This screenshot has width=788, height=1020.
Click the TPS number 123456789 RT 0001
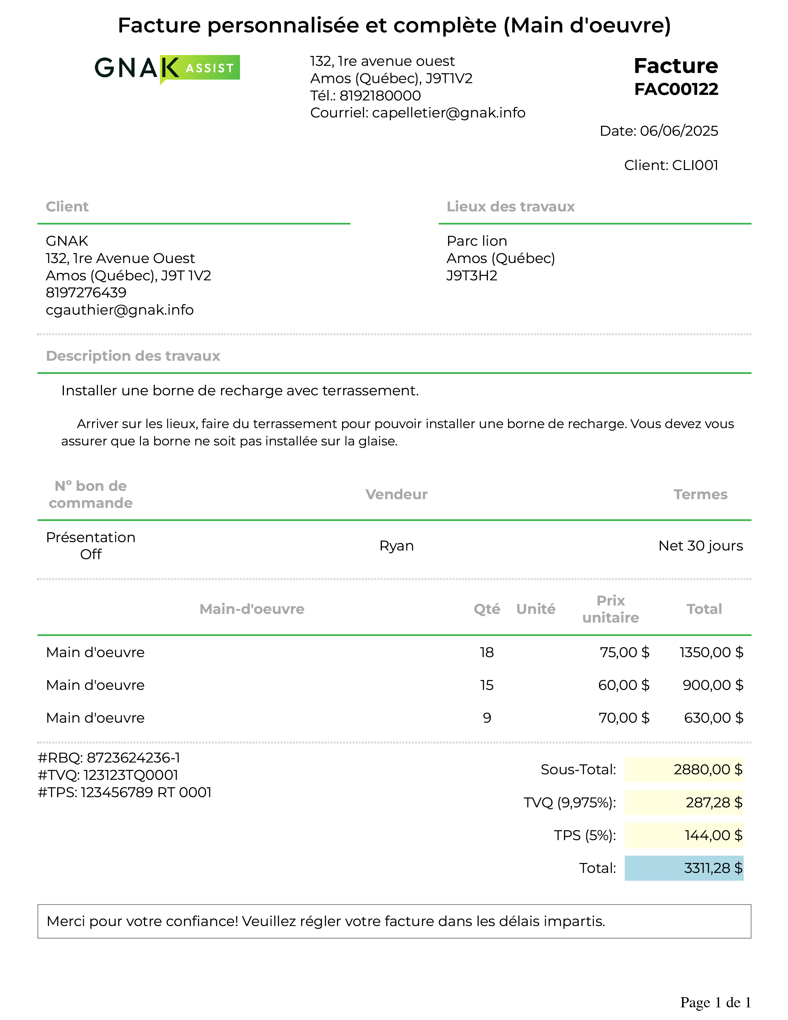(x=146, y=793)
